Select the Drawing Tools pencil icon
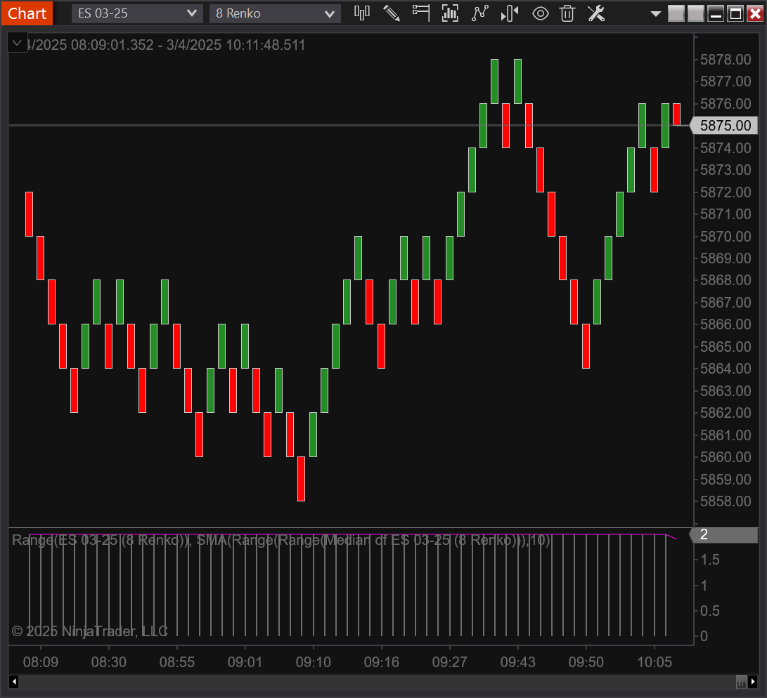This screenshot has height=698, width=767. 392,13
